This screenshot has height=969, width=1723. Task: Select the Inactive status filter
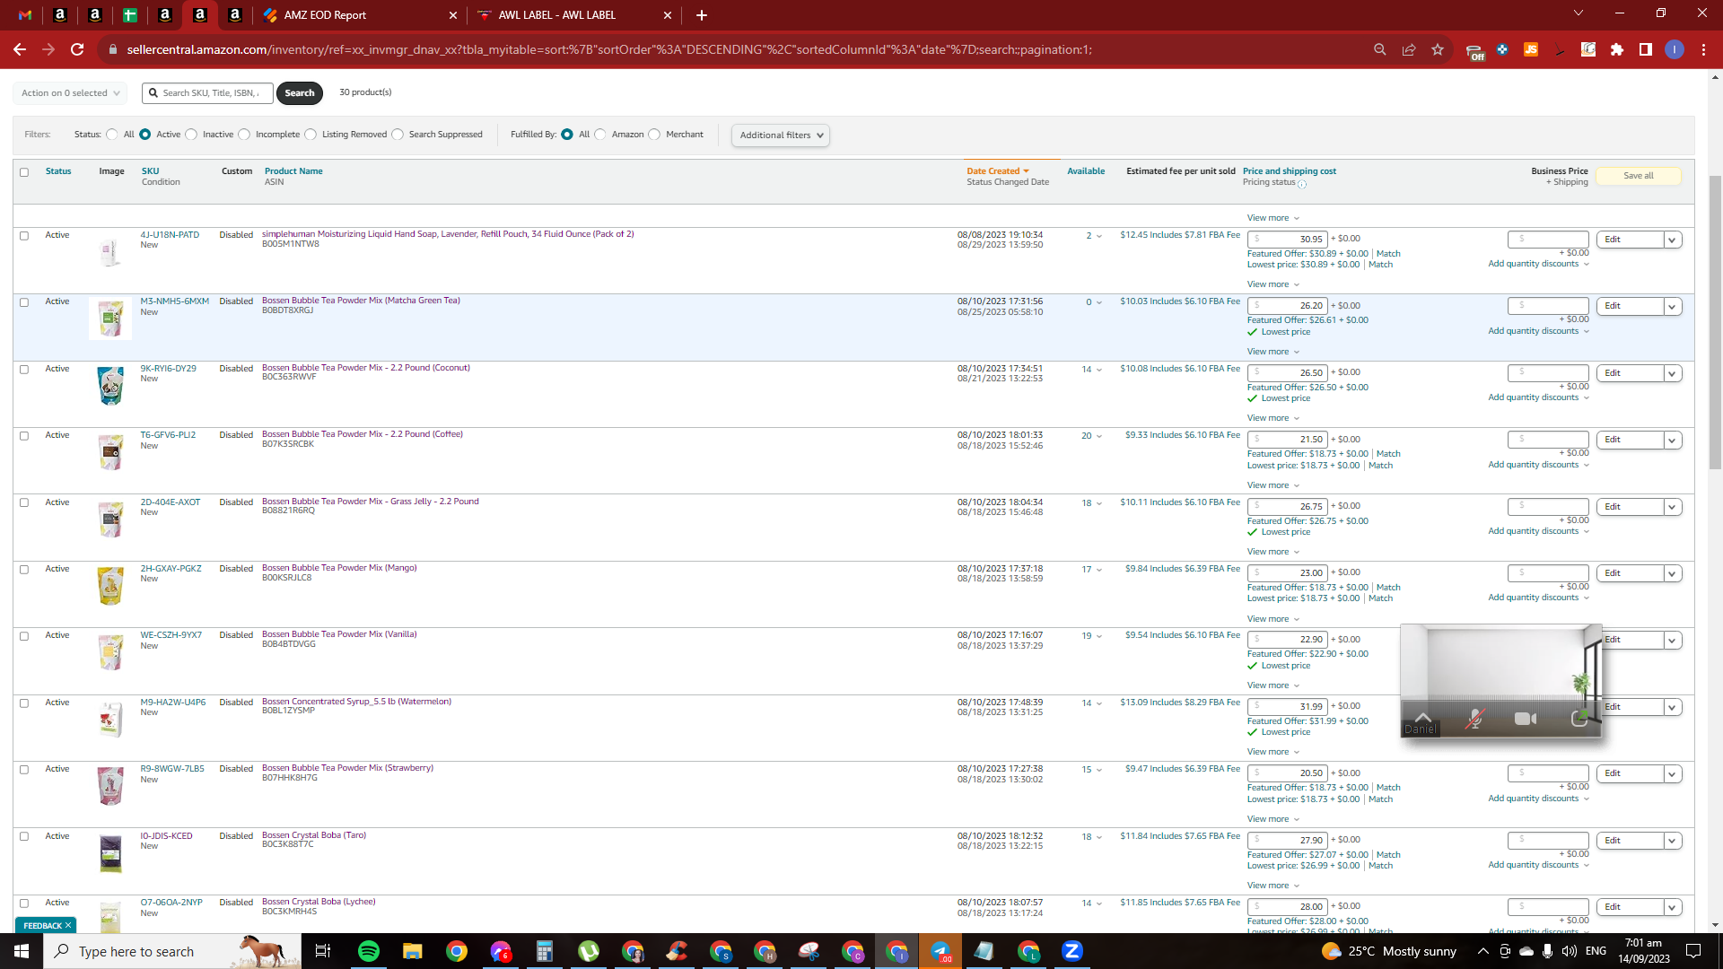[x=191, y=135]
